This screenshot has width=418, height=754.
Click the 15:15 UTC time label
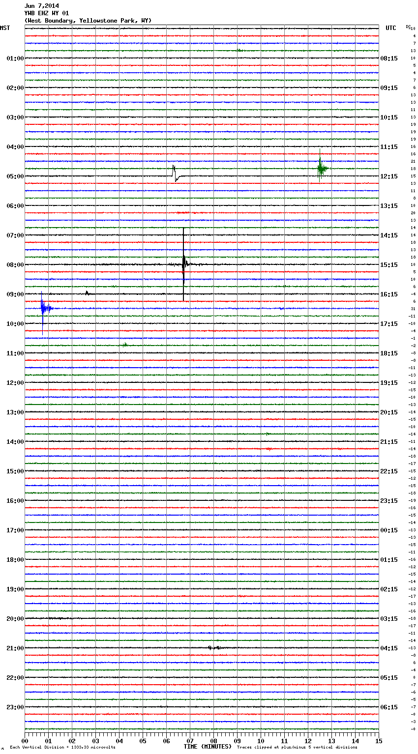tap(389, 265)
